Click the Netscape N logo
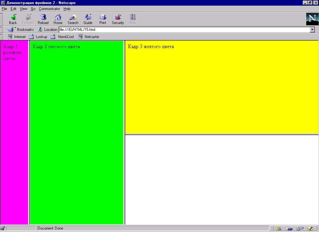Viewport: 319px width, 232px height. (x=312, y=19)
